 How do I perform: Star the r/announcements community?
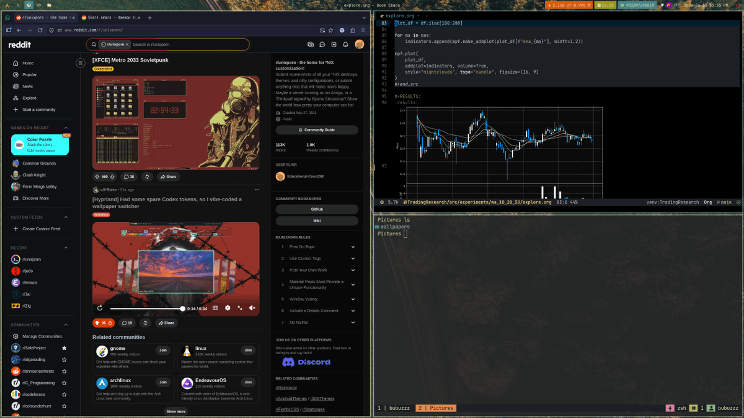tap(64, 371)
